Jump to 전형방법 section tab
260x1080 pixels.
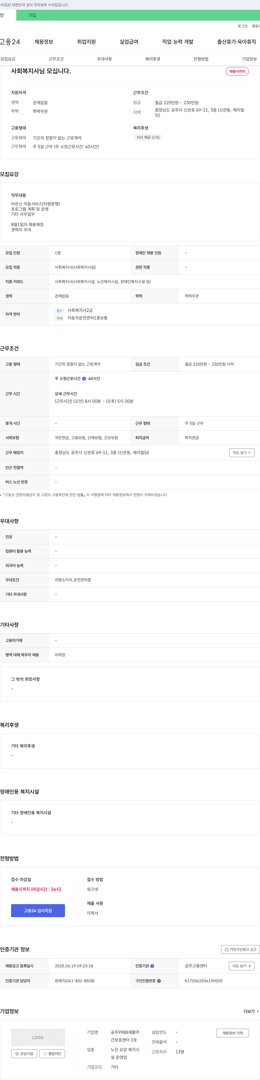tap(201, 59)
